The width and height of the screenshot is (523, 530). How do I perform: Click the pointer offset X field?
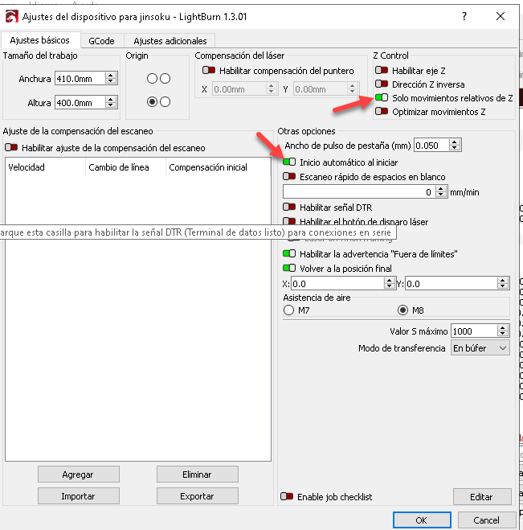239,89
